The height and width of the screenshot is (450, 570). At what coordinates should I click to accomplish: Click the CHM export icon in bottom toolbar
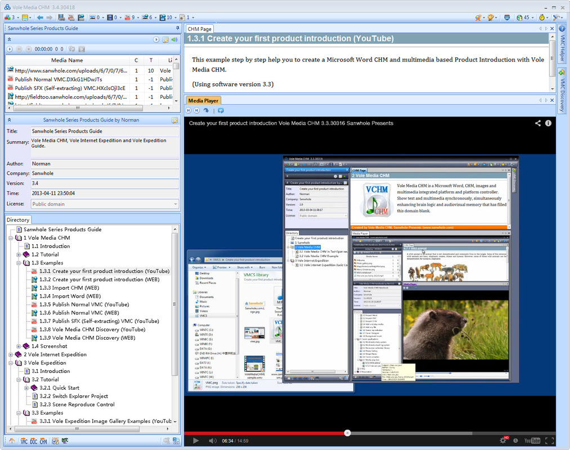click(x=44, y=441)
